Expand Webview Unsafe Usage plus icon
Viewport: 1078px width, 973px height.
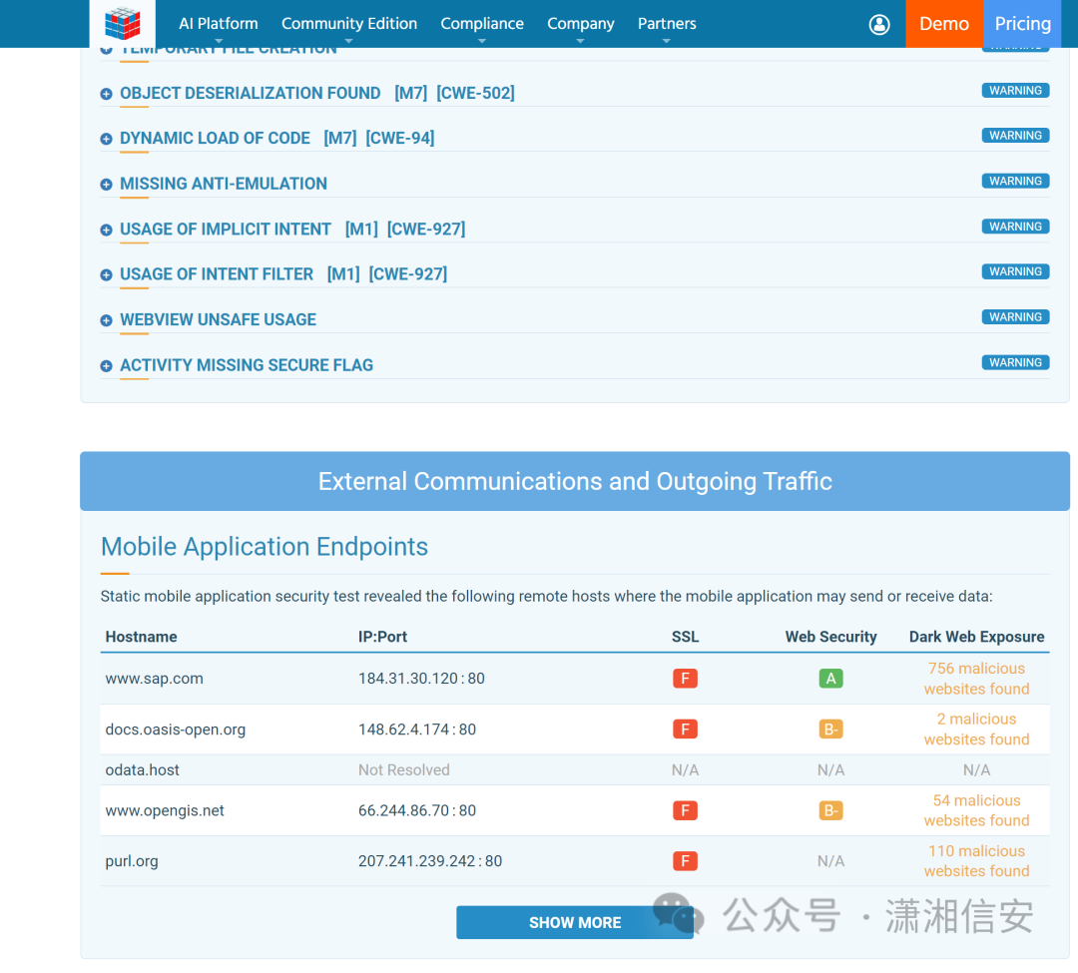(106, 320)
